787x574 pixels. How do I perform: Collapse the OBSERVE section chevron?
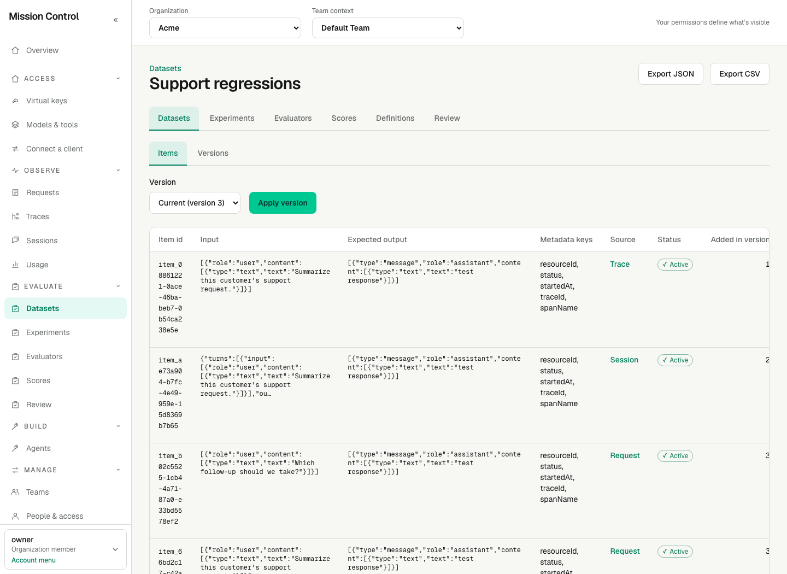[118, 170]
